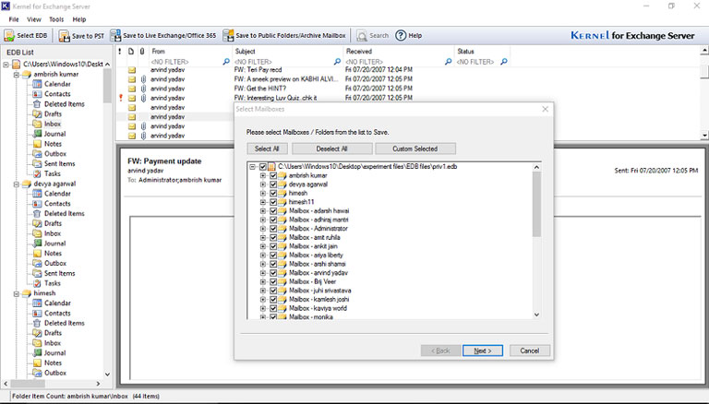Image resolution: width=709 pixels, height=404 pixels.
Task: Open the Tools menu
Action: coord(56,19)
